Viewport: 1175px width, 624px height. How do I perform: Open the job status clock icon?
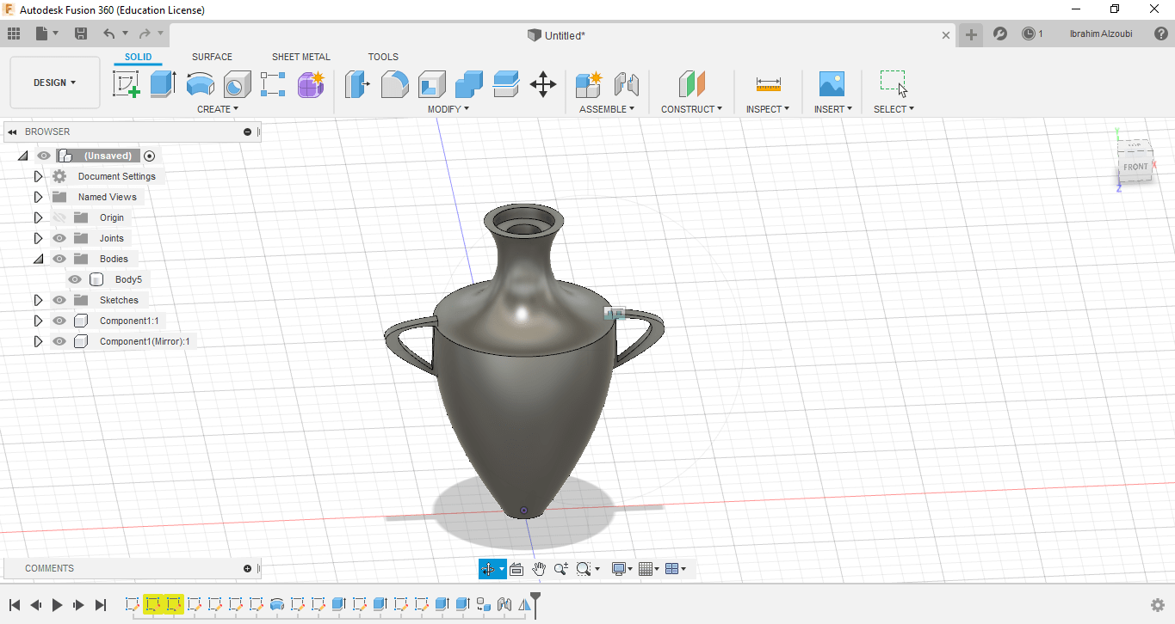coord(1029,34)
